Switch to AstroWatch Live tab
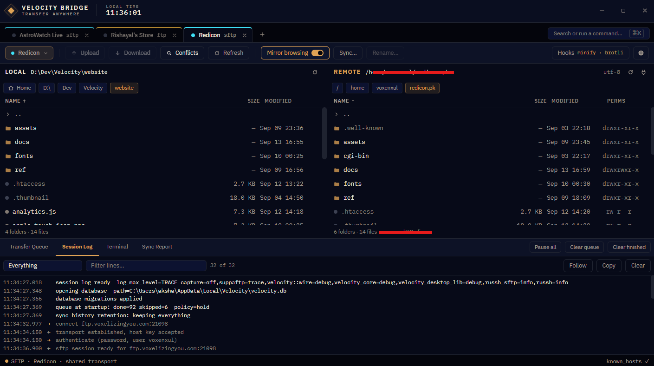The width and height of the screenshot is (654, 366). pyautogui.click(x=49, y=35)
